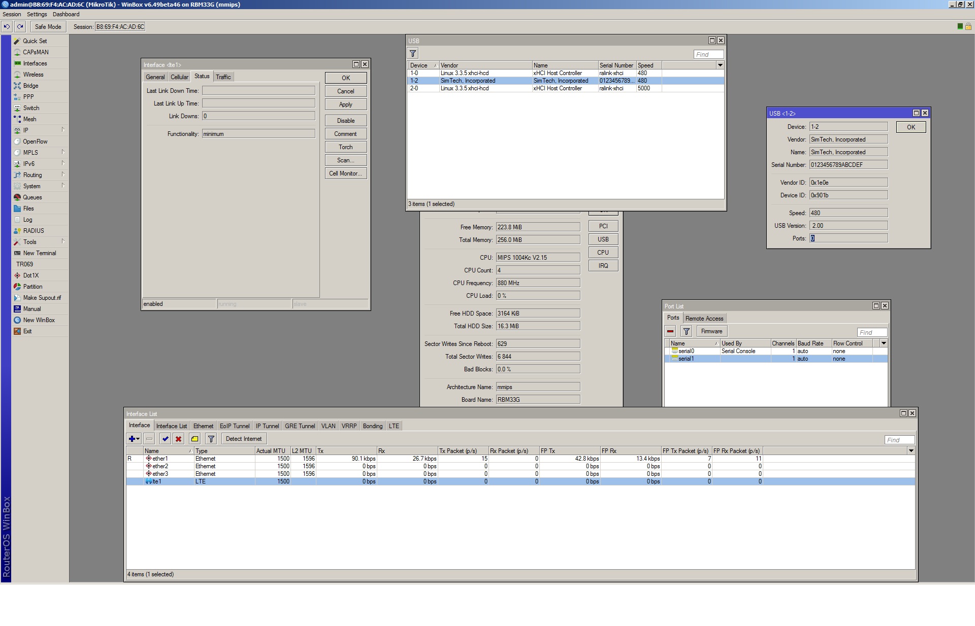Click Torch button

(x=346, y=147)
